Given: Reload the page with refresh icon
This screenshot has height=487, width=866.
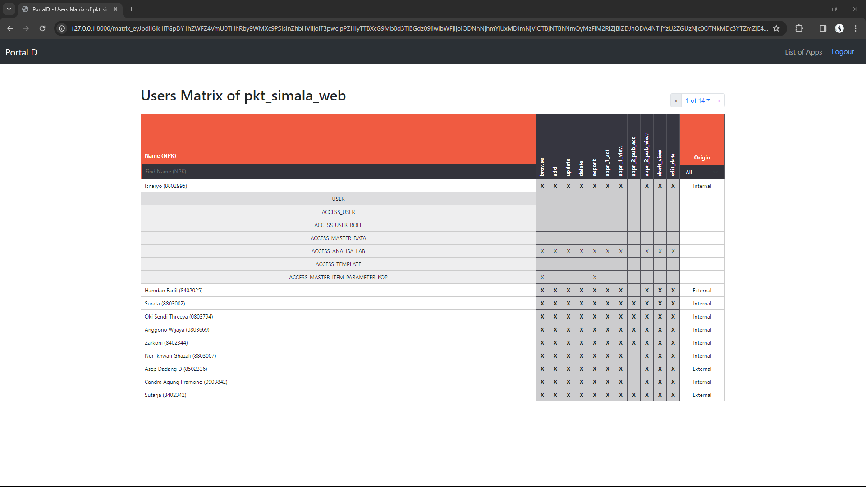Looking at the screenshot, I should click(x=42, y=28).
